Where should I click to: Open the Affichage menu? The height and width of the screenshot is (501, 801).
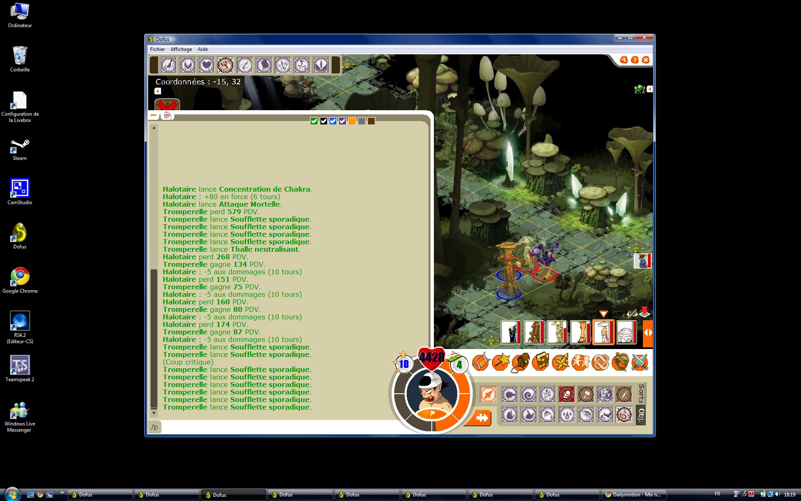(x=181, y=49)
